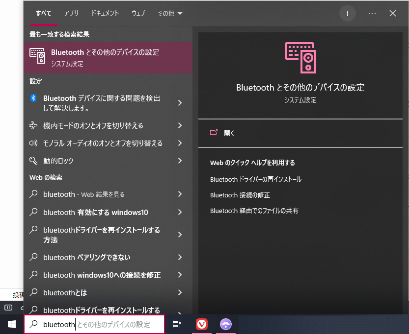Select the 動的ロック settings result

pyautogui.click(x=58, y=161)
